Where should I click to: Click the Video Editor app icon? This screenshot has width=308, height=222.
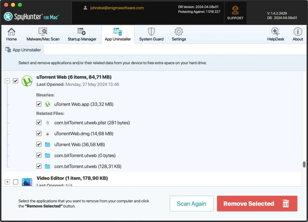27,182
